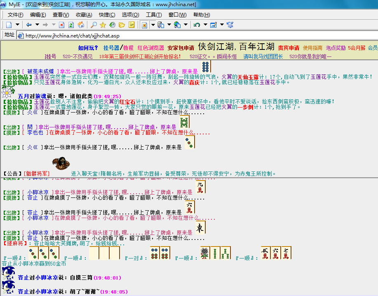
Task: Click the flower avatar beside 五月
Action: tap(8, 91)
